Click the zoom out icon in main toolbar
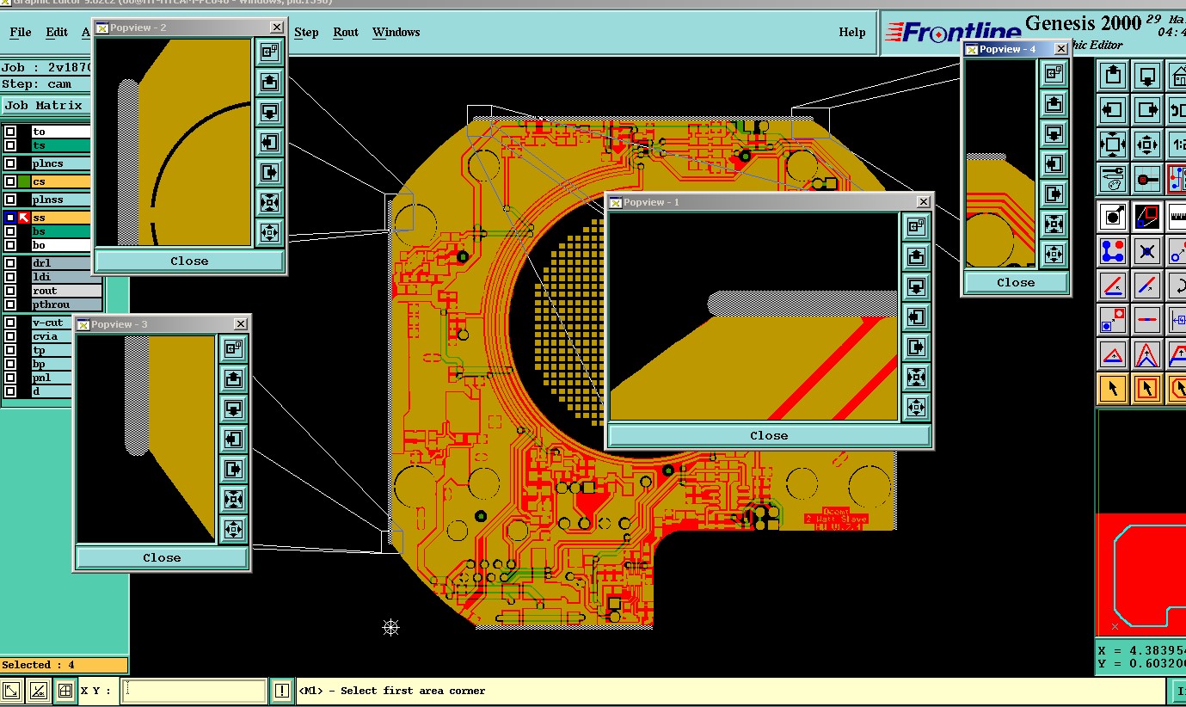 click(1148, 144)
